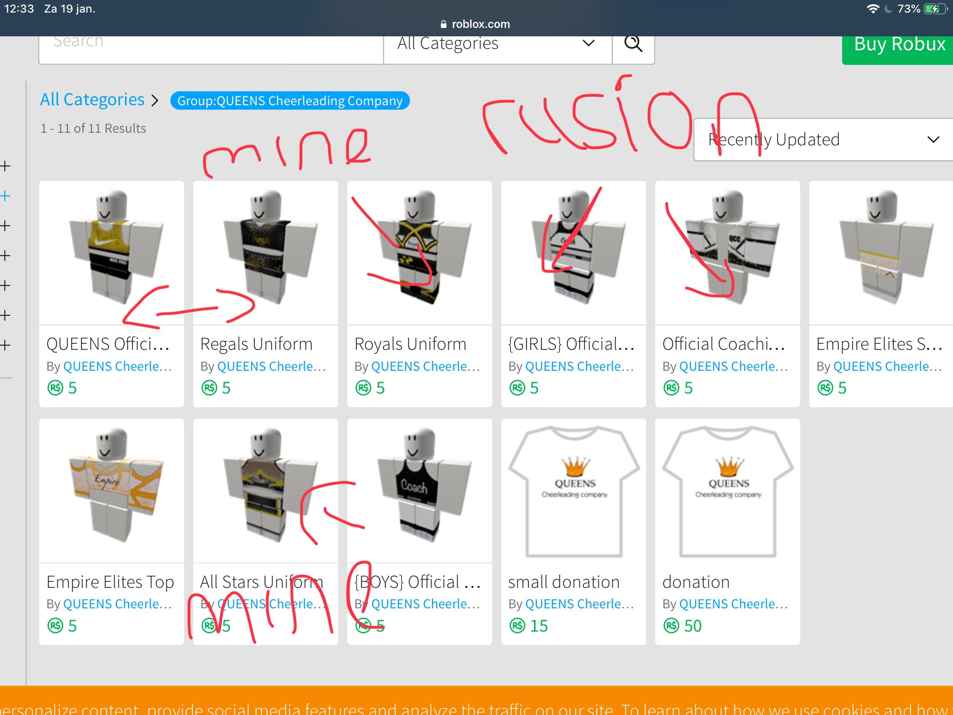The width and height of the screenshot is (953, 715).
Task: Click the Robux icon under small donation
Action: [517, 626]
